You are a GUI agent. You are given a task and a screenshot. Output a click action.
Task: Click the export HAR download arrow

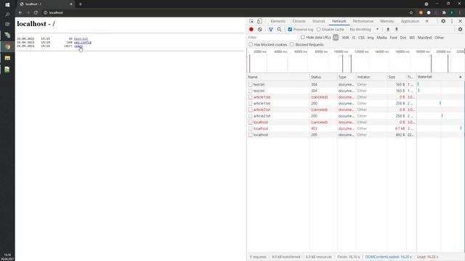[396, 29]
